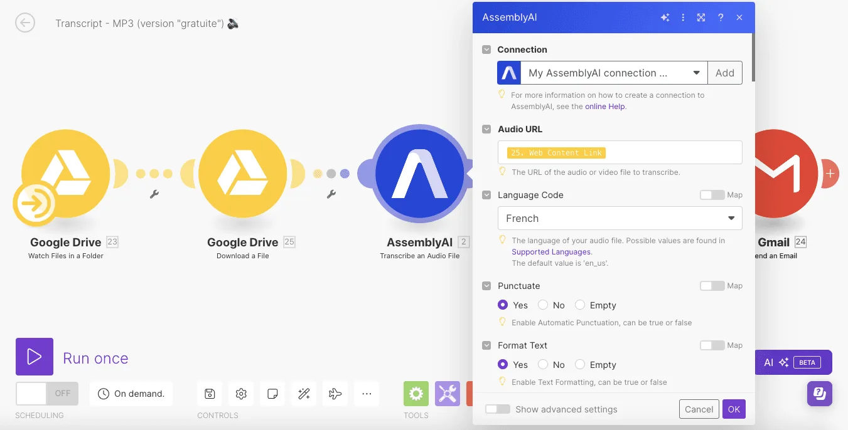This screenshot has height=430, width=848.
Task: Open the French language dropdown
Action: [x=620, y=218]
